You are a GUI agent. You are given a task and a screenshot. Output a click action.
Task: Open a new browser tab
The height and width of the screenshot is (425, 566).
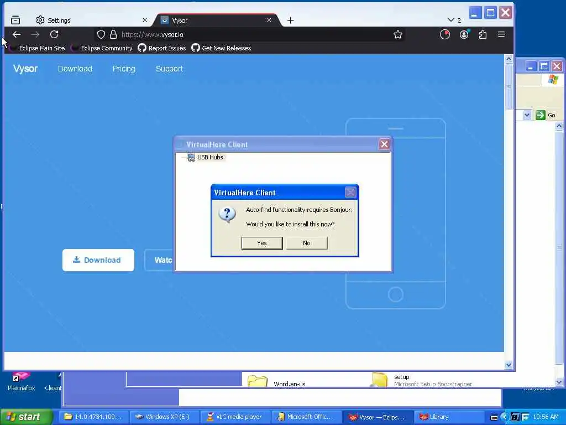coord(290,20)
